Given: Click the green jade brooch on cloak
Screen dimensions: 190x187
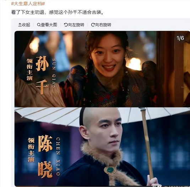Looking at the screenshot, I should [x=110, y=170].
